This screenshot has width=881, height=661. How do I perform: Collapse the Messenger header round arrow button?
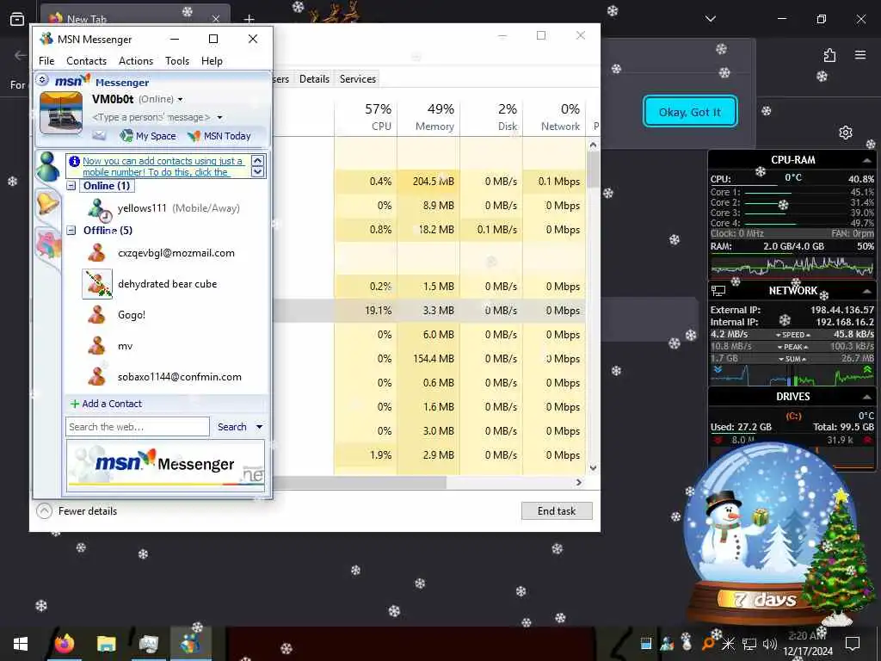[43, 80]
